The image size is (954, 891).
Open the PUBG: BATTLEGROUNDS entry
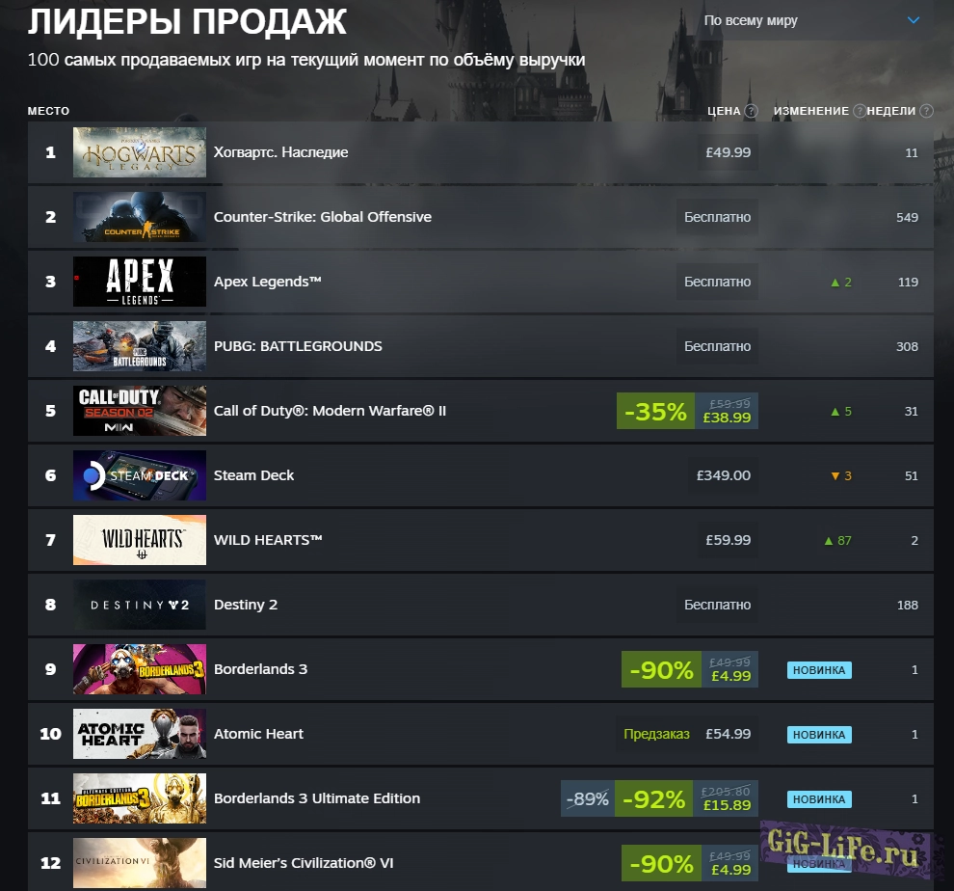(x=481, y=346)
